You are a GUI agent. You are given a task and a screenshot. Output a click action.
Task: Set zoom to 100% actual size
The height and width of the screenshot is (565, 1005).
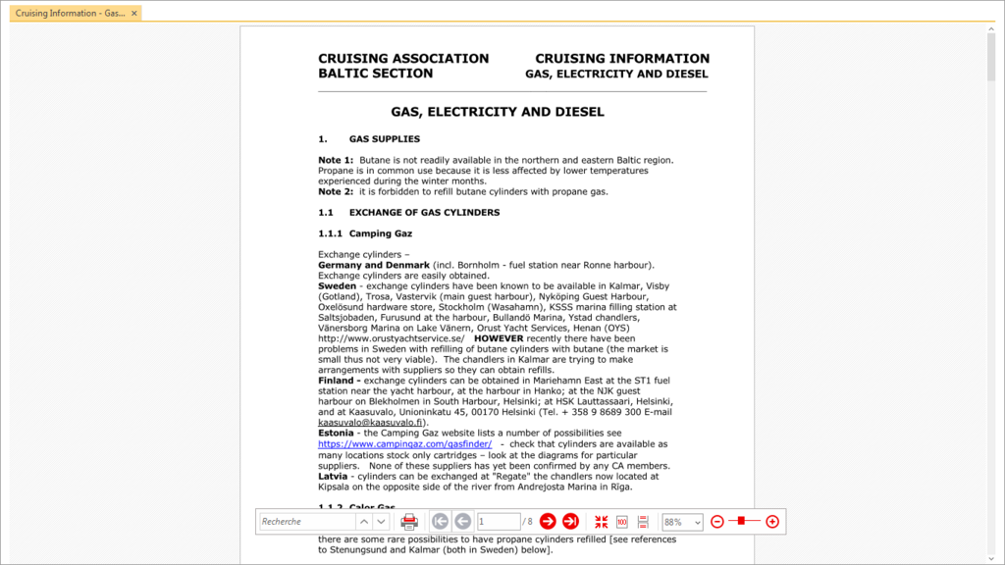[621, 522]
